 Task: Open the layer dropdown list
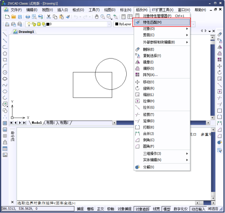pos(109,24)
